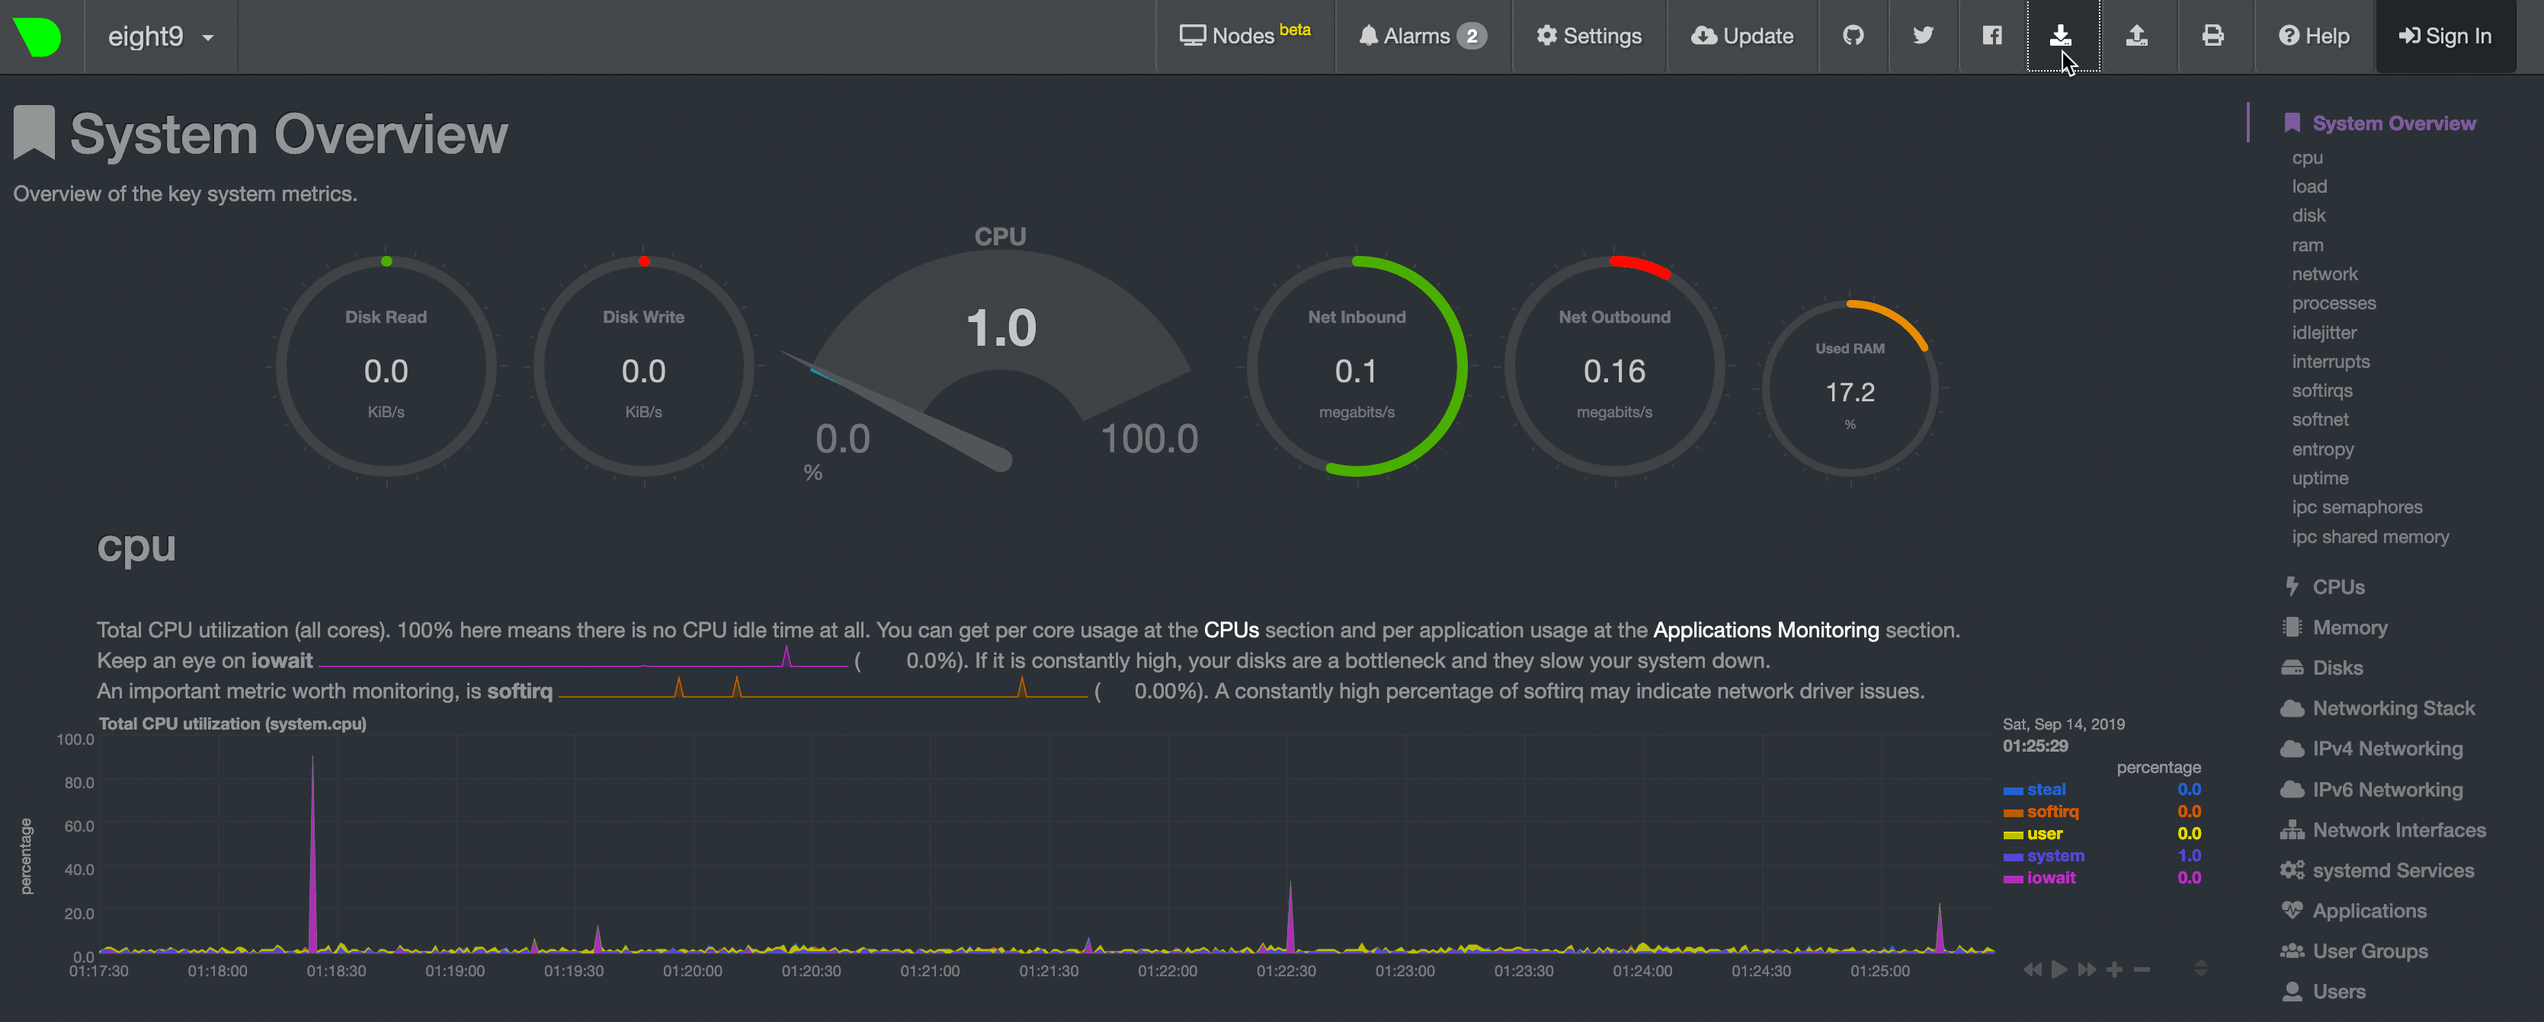The image size is (2544, 1022).
Task: Click the Settings gear icon
Action: (1588, 36)
